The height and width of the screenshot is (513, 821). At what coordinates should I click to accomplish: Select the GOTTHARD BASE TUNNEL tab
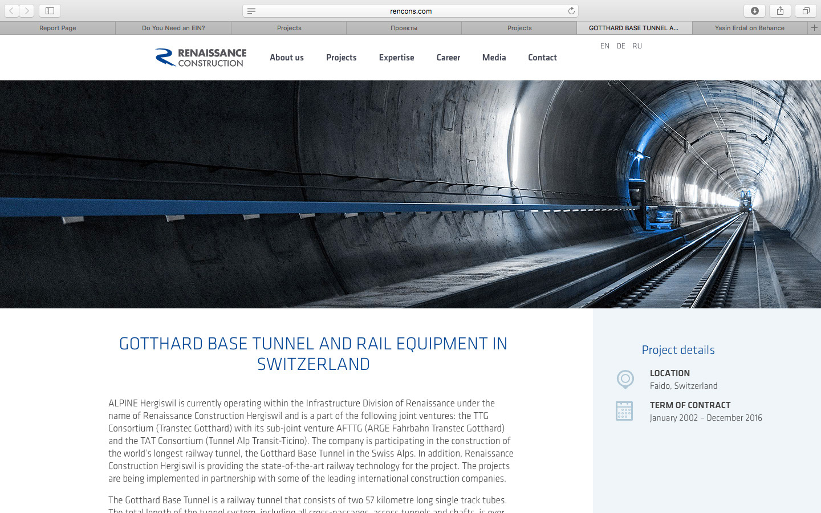(634, 28)
